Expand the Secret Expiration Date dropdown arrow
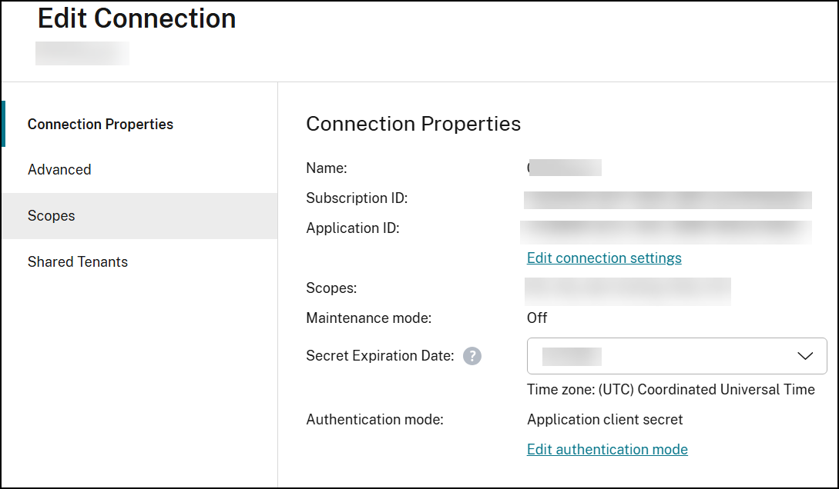The height and width of the screenshot is (489, 839). click(x=805, y=356)
